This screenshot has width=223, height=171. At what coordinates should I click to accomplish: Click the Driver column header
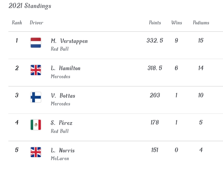tap(37, 23)
